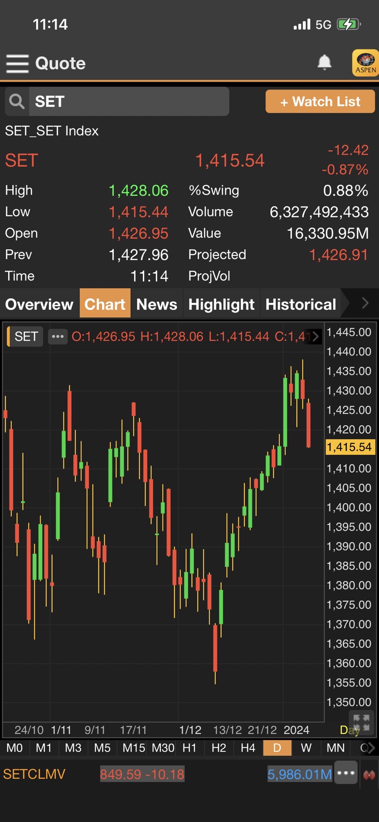Viewport: 379px width, 822px height.
Task: Add SET to Watch List
Action: click(320, 102)
